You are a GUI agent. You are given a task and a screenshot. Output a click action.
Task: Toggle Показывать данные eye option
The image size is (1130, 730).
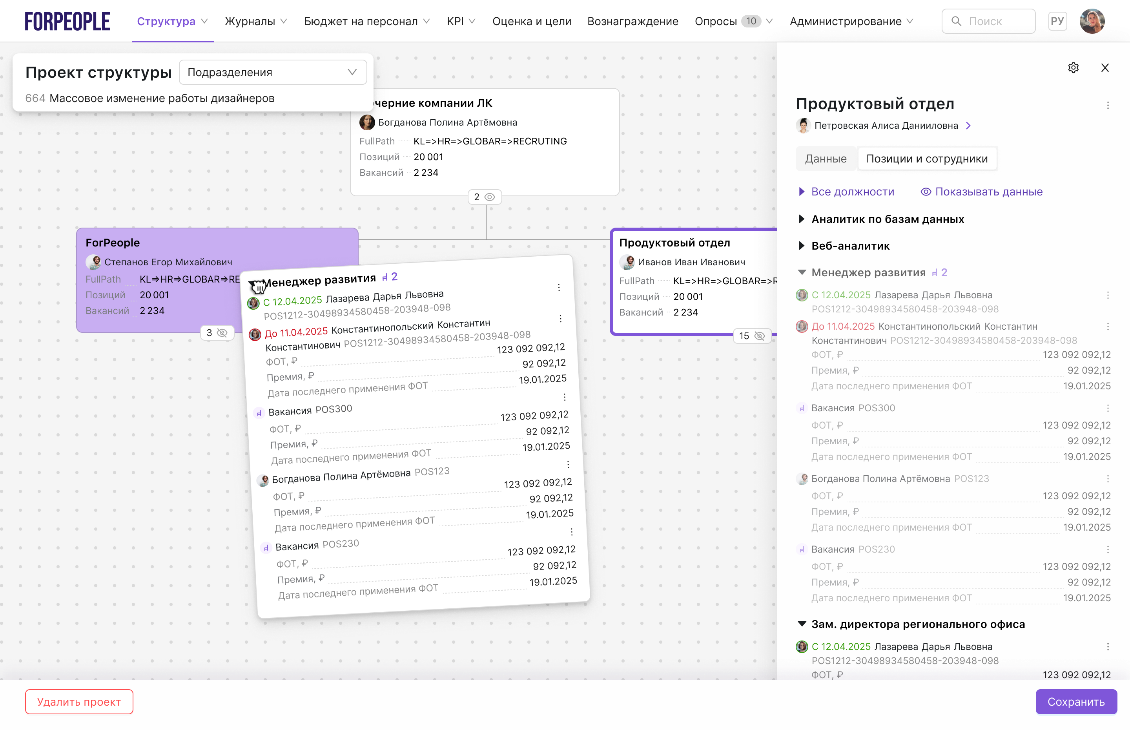[x=981, y=192]
